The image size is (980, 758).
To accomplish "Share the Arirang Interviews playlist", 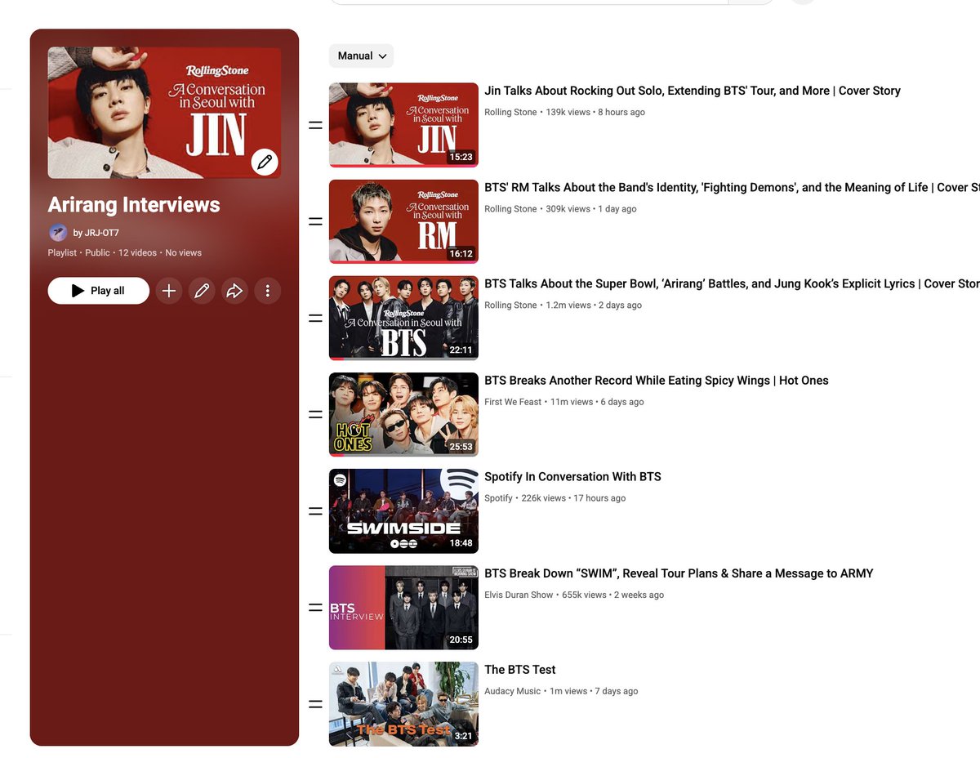I will 234,291.
